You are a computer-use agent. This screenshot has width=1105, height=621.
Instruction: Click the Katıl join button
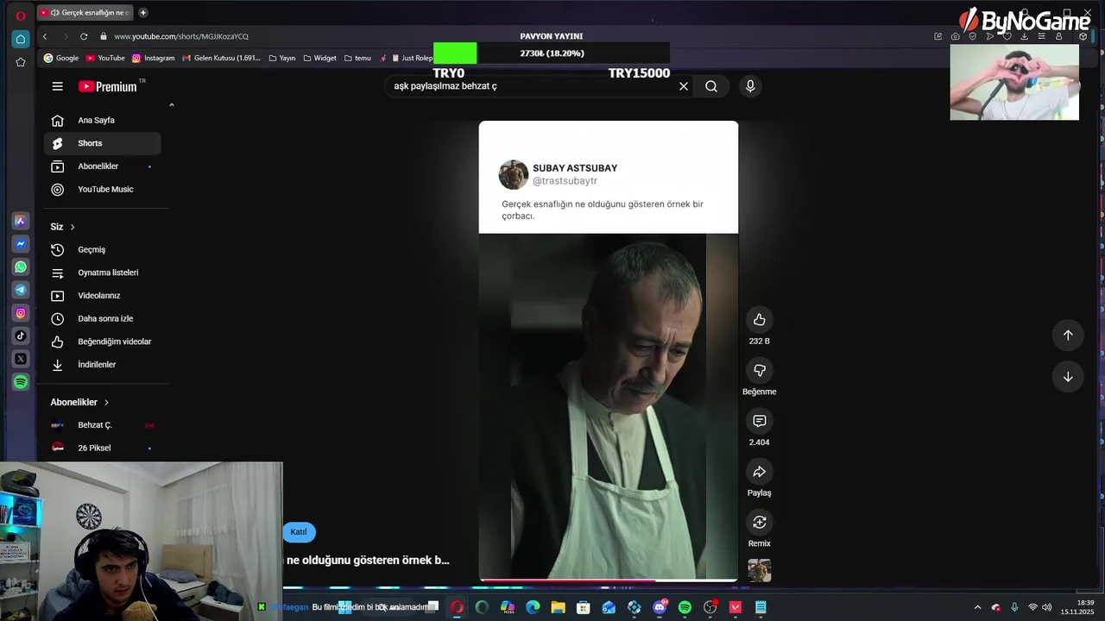[299, 532]
